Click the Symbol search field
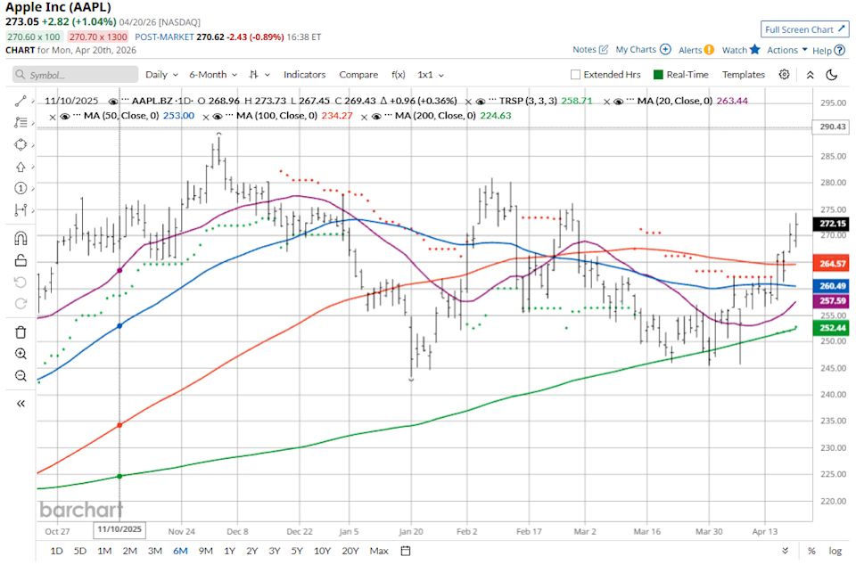The image size is (856, 573). coord(71,75)
